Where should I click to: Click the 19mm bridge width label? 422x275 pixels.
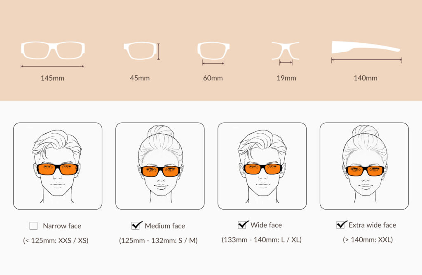[286, 78]
